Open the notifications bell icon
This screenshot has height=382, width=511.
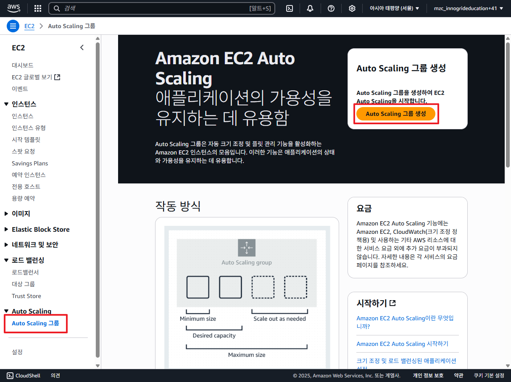pos(310,8)
